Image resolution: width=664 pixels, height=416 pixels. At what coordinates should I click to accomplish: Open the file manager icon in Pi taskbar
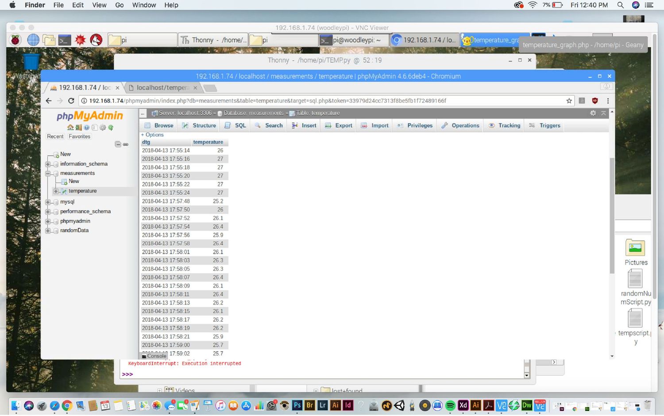coord(49,40)
